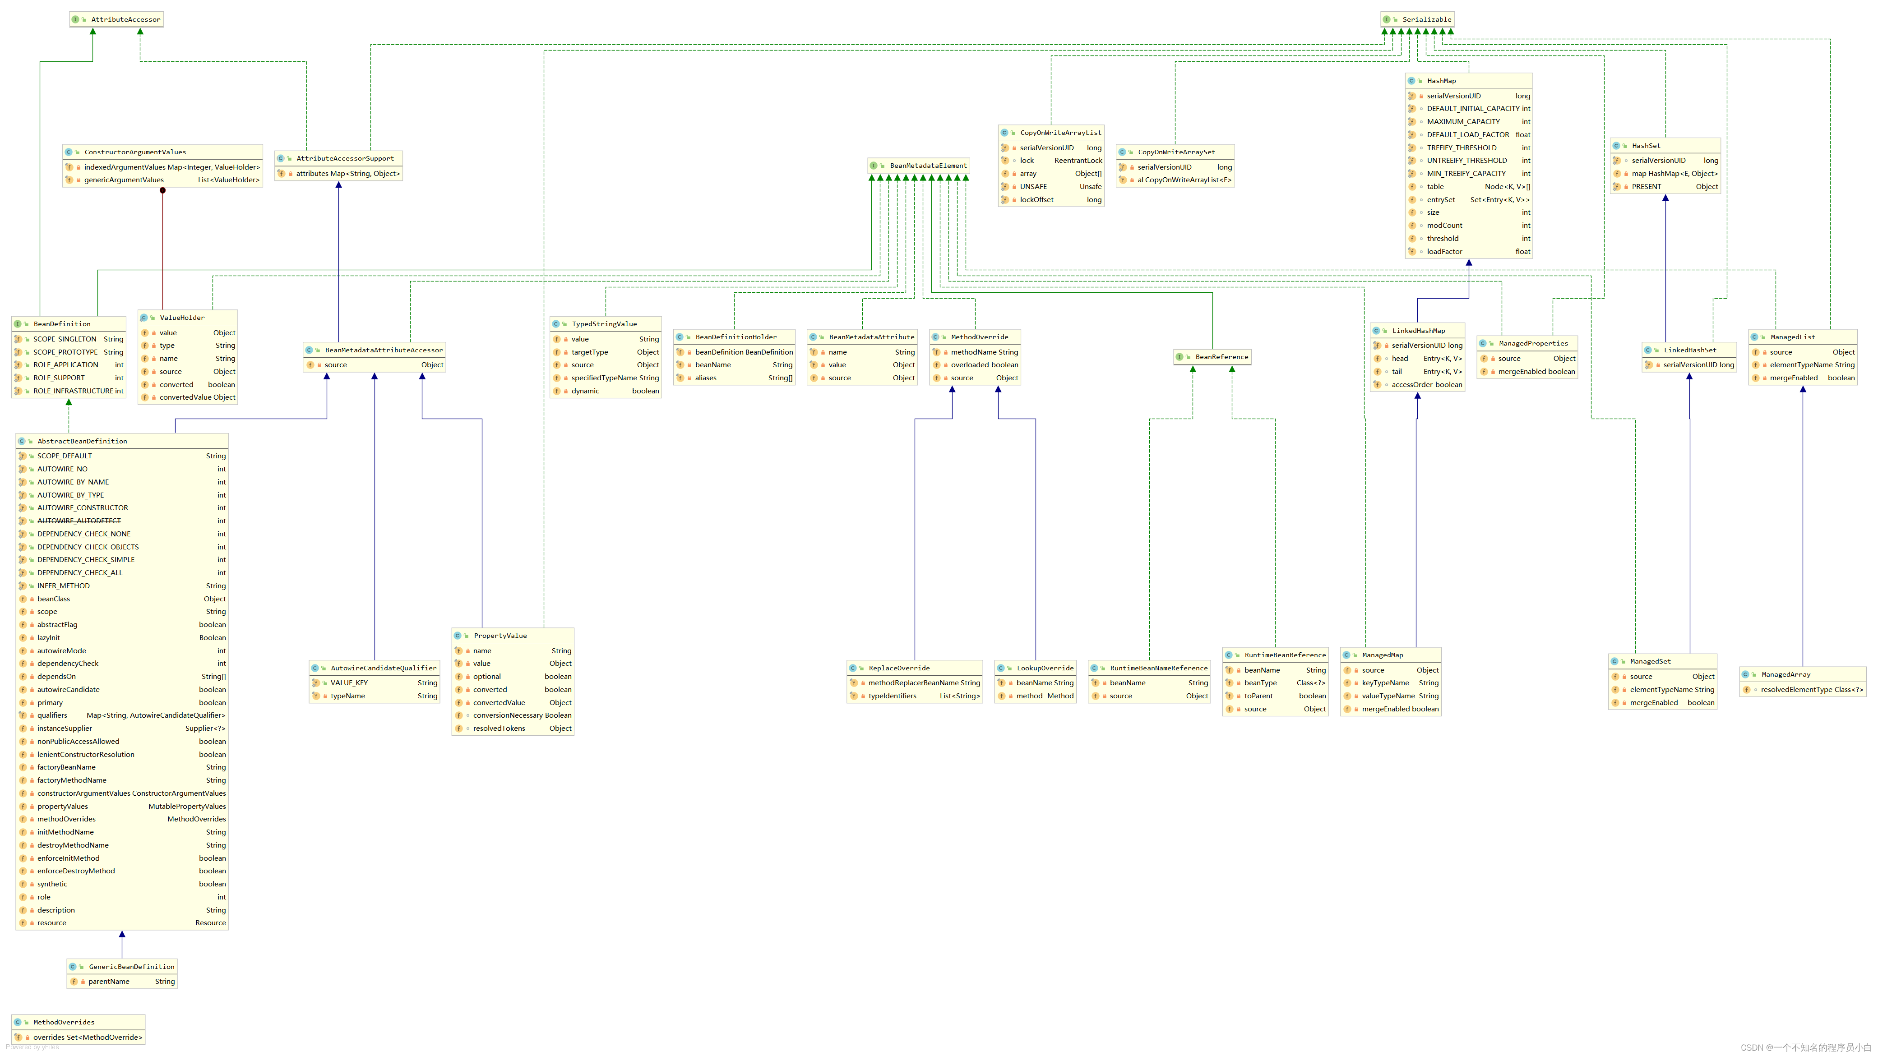Viewport: 1878px width, 1056px height.
Task: Select the keyTypeName String field in ManagedMap
Action: point(1391,683)
